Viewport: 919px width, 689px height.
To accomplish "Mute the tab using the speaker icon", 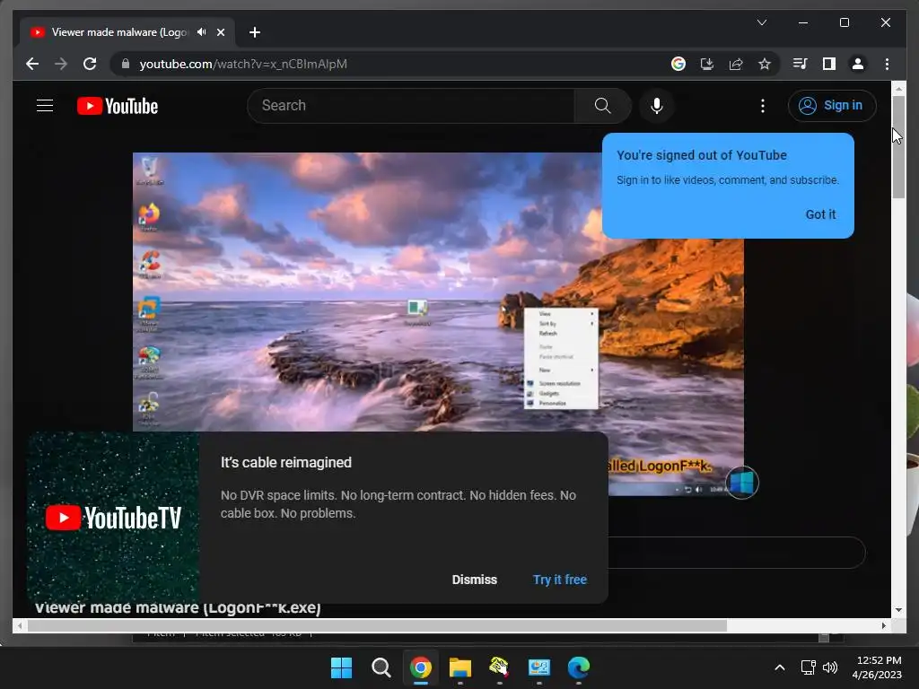I will coord(202,32).
